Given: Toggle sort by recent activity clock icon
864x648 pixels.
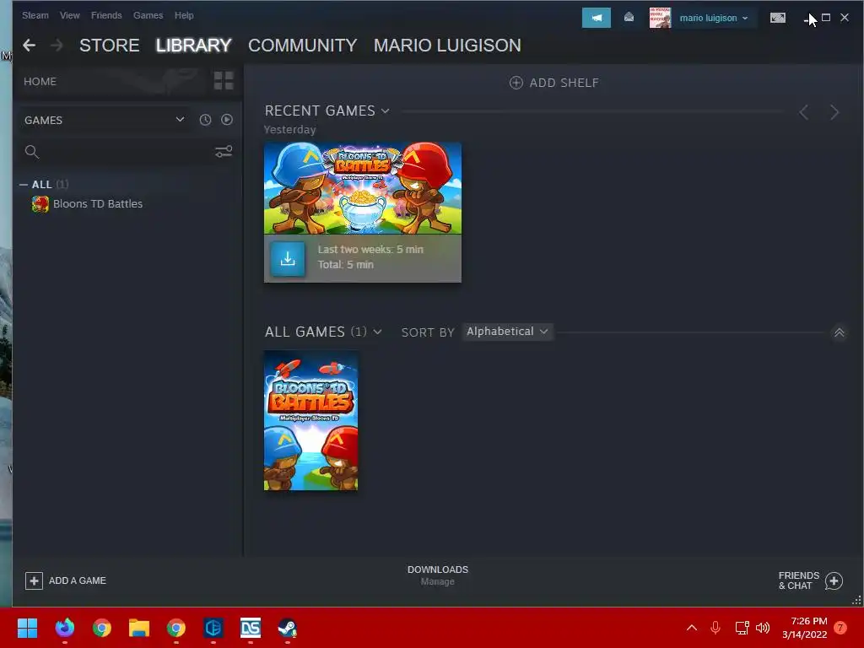Looking at the screenshot, I should (205, 120).
